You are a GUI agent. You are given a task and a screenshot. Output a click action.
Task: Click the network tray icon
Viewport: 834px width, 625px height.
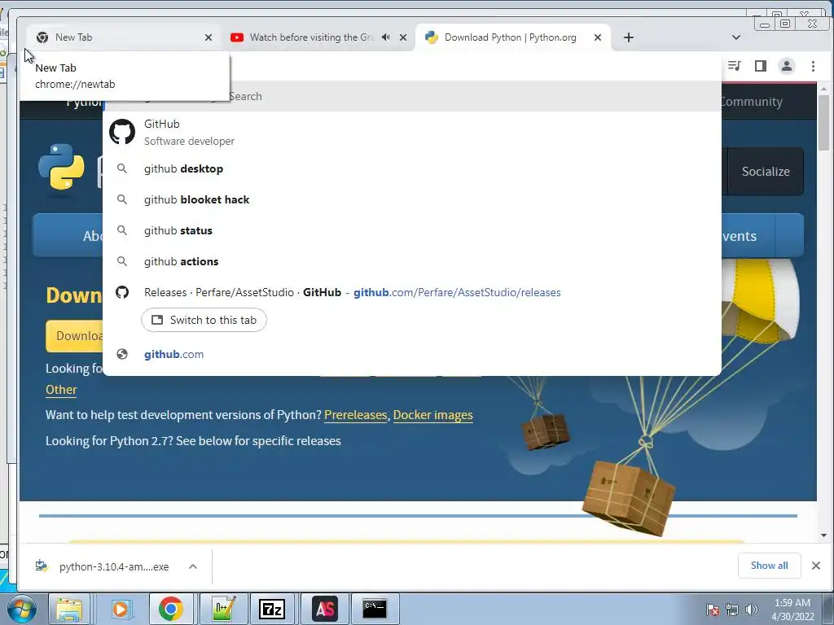tap(732, 610)
